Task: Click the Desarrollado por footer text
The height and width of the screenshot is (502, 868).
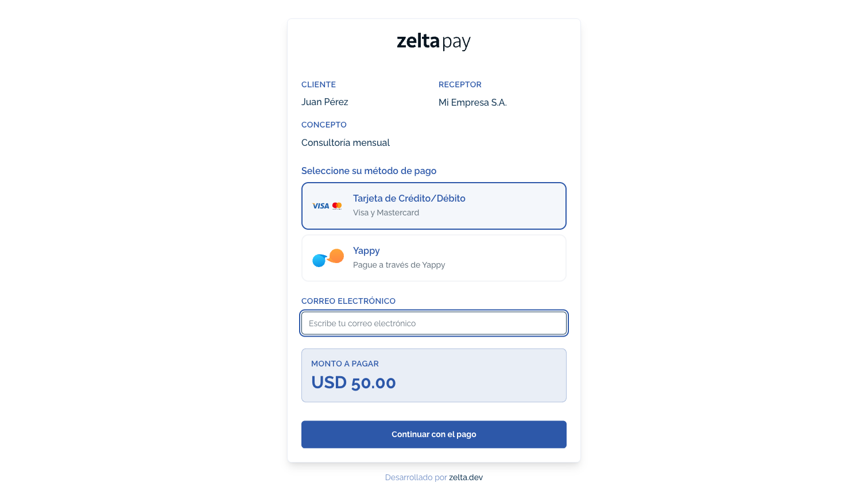Action: click(x=416, y=477)
